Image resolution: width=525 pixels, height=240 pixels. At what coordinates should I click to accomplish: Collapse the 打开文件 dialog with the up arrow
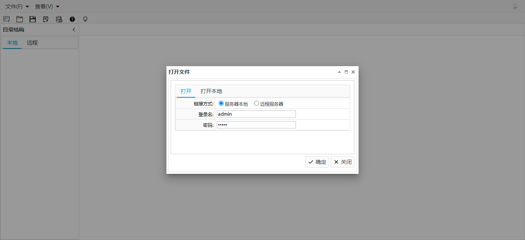[x=339, y=72]
